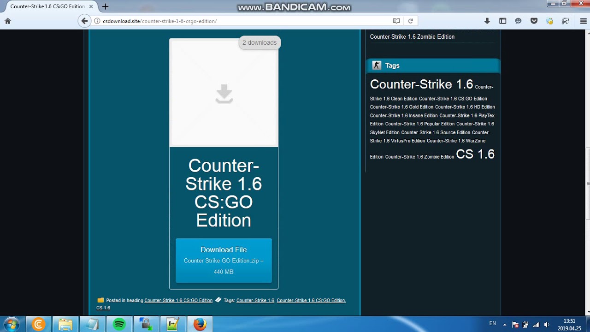Open Spotify from the taskbar
The image size is (590, 332).
[x=119, y=324]
